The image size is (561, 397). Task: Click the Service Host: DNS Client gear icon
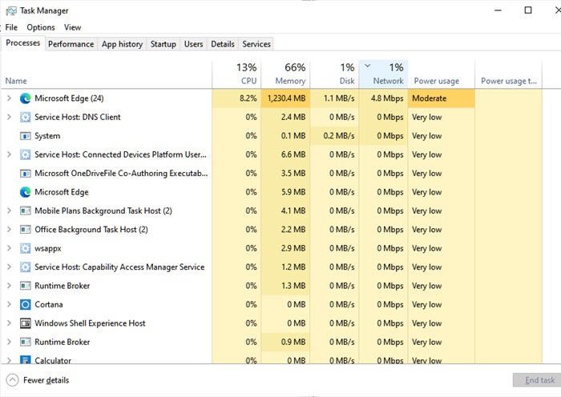pyautogui.click(x=25, y=117)
